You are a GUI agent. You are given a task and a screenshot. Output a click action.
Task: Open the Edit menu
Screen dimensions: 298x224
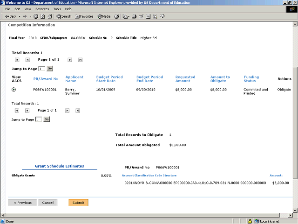pyautogui.click(x=17, y=9)
